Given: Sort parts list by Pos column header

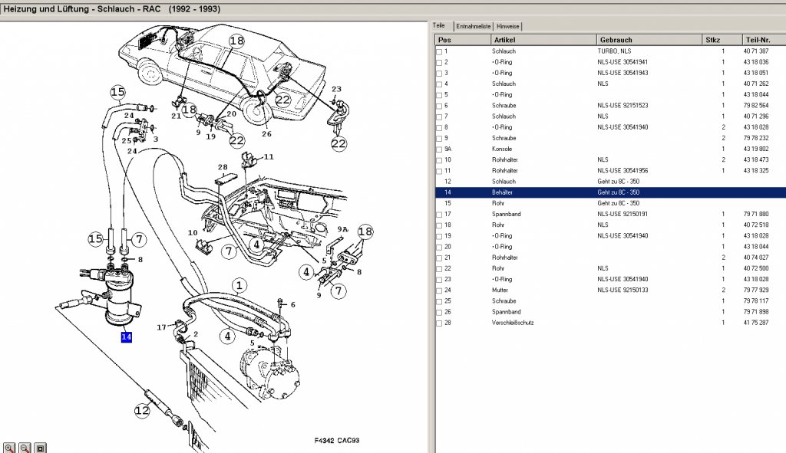Looking at the screenshot, I should pos(463,40).
